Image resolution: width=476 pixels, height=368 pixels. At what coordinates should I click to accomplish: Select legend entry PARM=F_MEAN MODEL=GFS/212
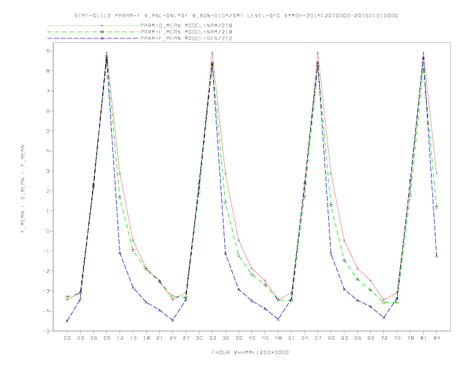(x=186, y=38)
